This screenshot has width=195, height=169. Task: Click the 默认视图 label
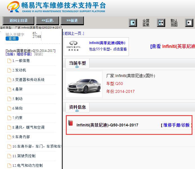pos(174,23)
